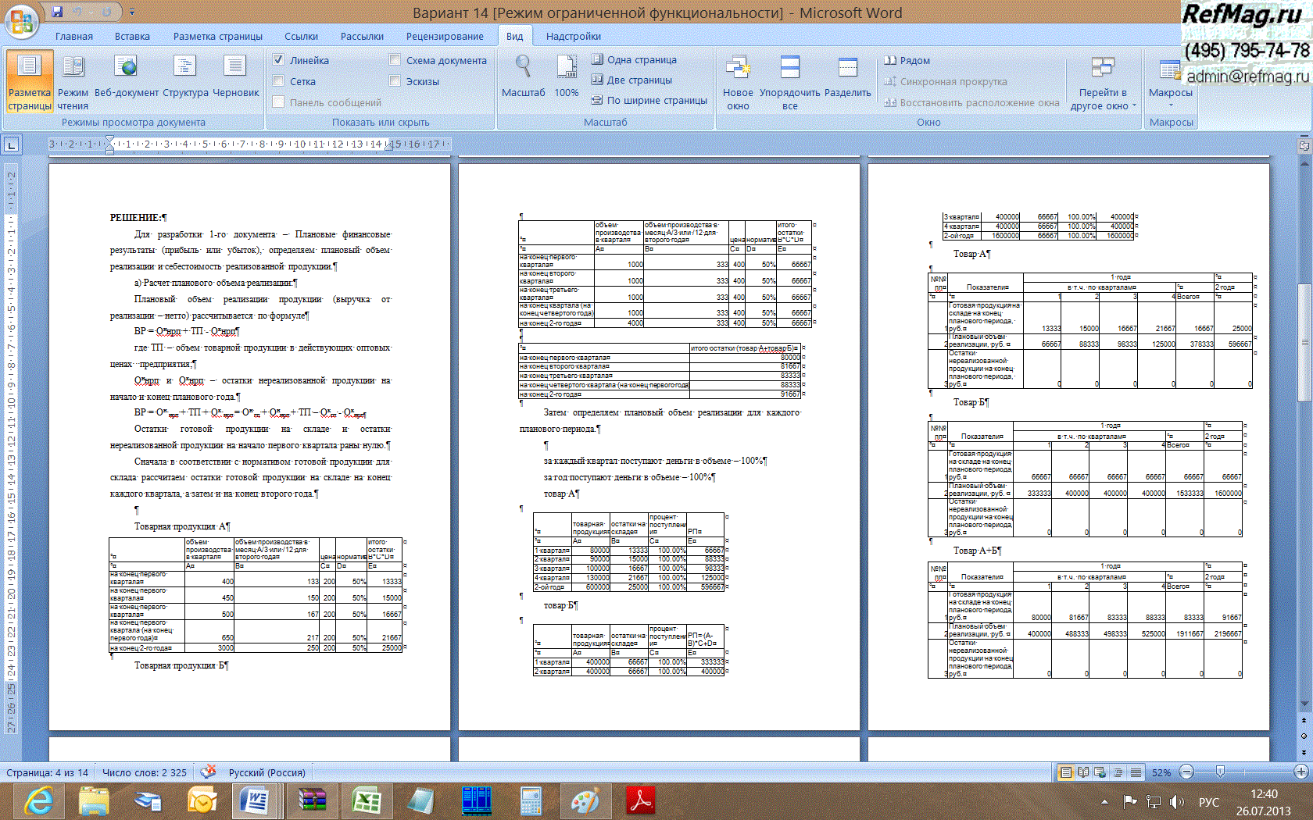Screen dimensions: 1313x820
Task: Click Новое окно (New window) icon
Action: [738, 77]
